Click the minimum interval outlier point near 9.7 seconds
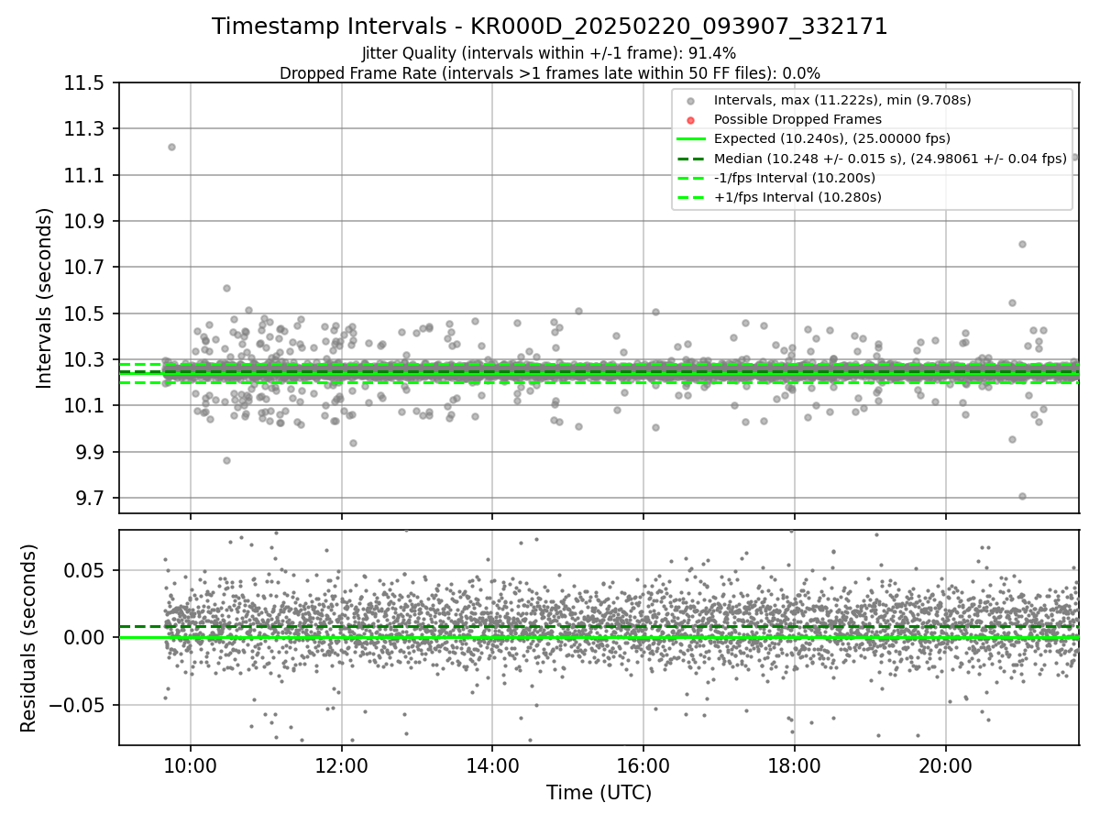 tap(1022, 496)
